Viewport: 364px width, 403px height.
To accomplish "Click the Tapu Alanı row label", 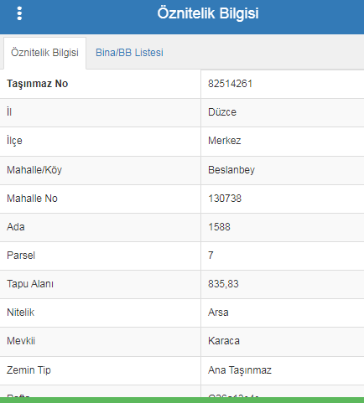I will (30, 284).
